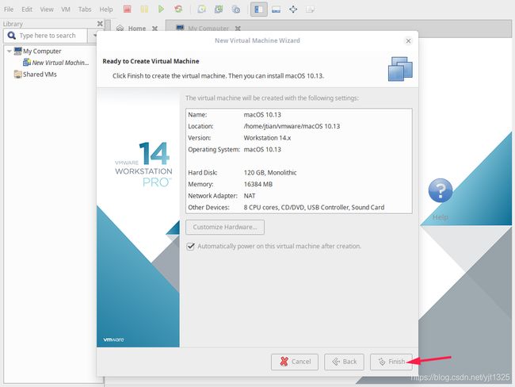Click the yellow suspend toolbar icon
Viewport: 515px width, 387px height.
pos(144,10)
